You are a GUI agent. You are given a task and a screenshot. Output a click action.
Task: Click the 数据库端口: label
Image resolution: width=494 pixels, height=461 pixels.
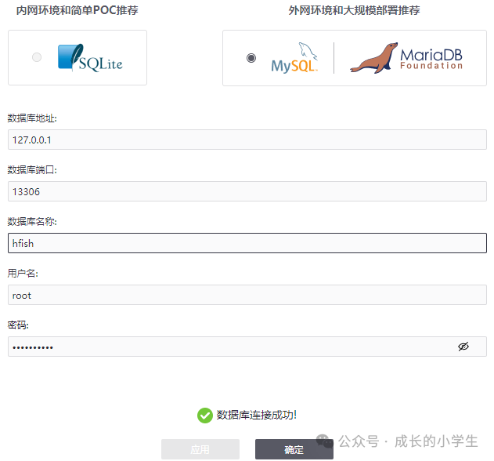click(32, 170)
